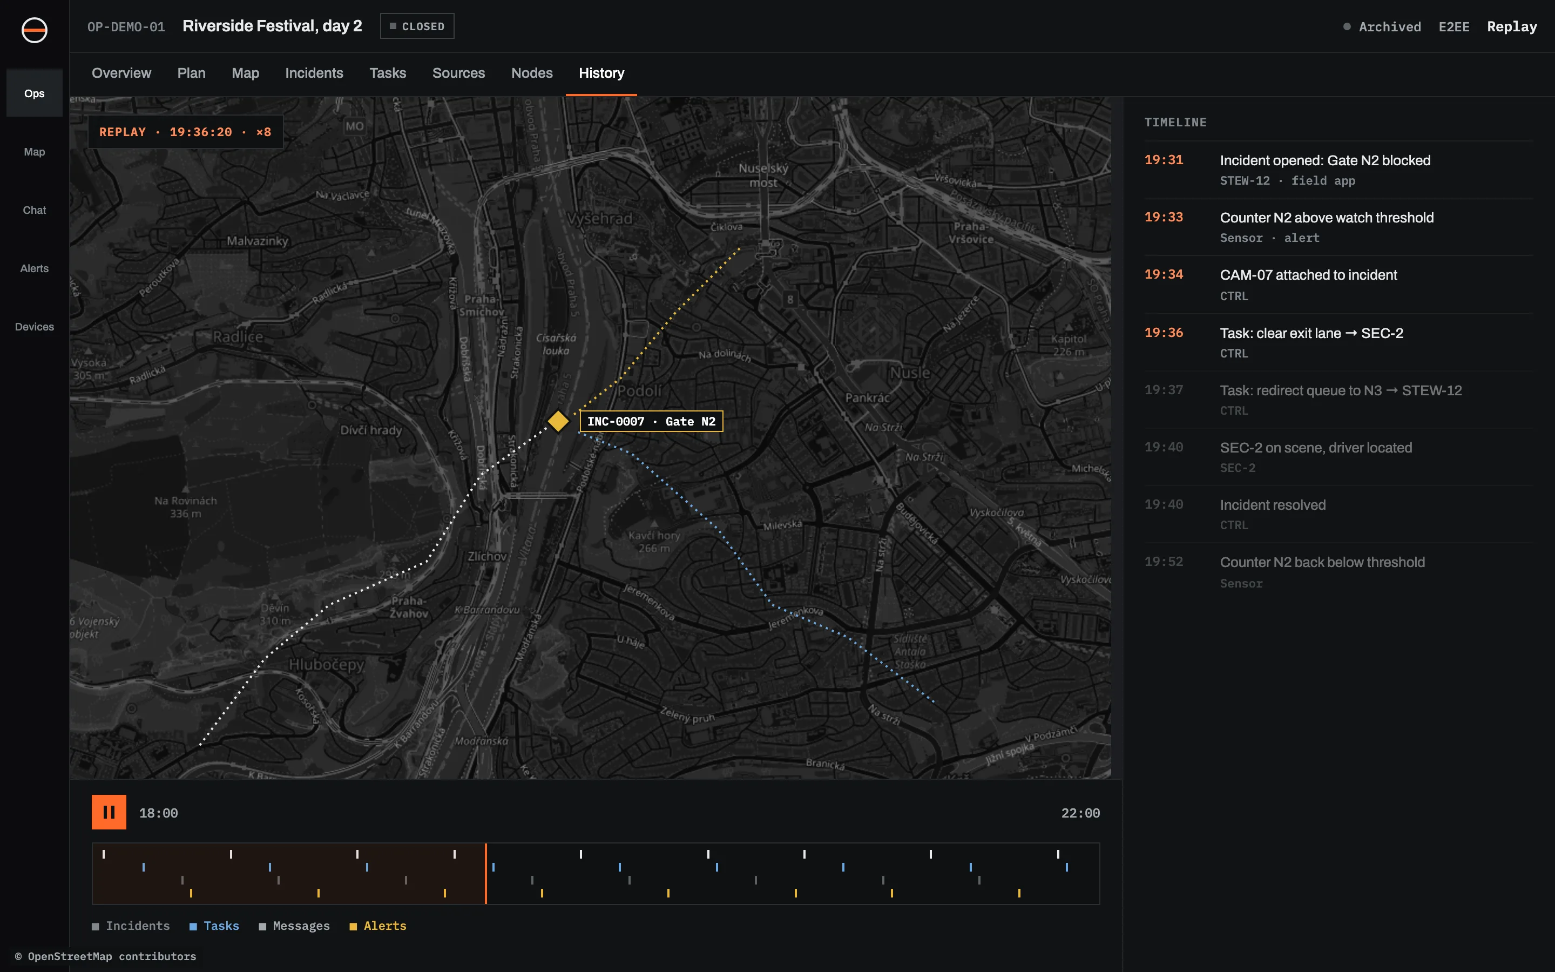Click the Riverside Festival, day 2 title

pyautogui.click(x=273, y=26)
